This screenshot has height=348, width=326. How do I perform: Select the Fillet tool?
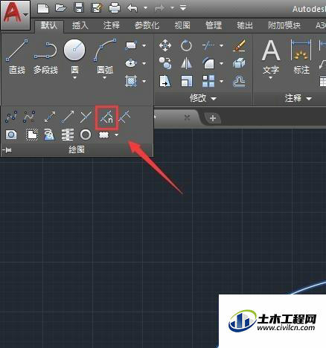pyautogui.click(x=208, y=63)
